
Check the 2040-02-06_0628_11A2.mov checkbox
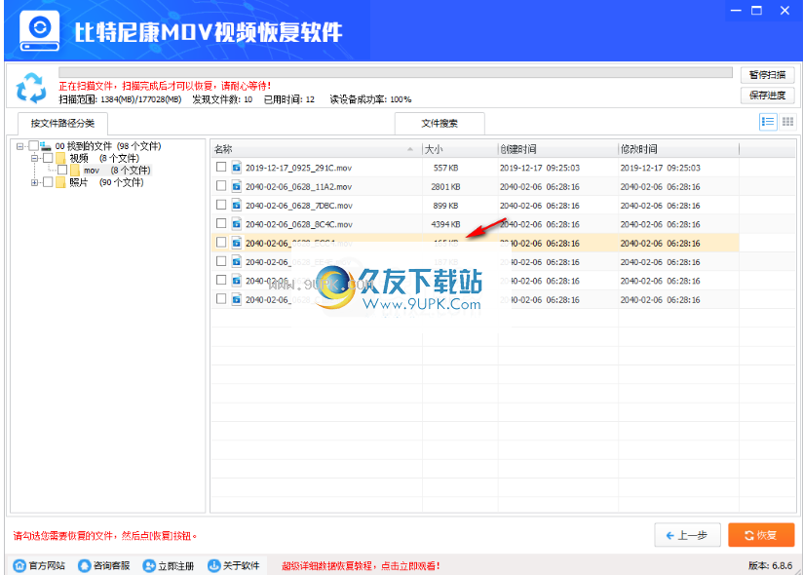coord(221,186)
